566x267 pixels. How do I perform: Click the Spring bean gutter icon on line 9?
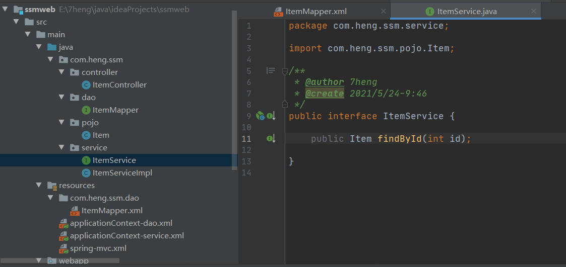coord(260,116)
